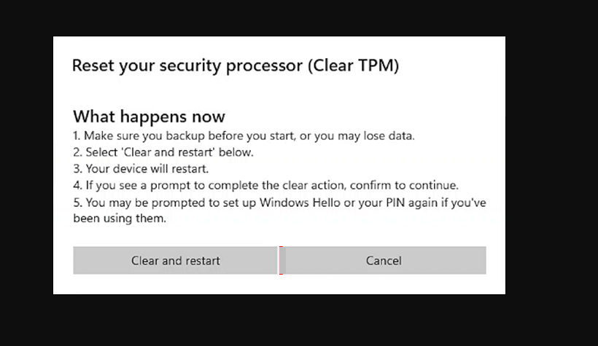This screenshot has height=346, width=598.
Task: Click step 1 about backing up data
Action: tap(244, 136)
